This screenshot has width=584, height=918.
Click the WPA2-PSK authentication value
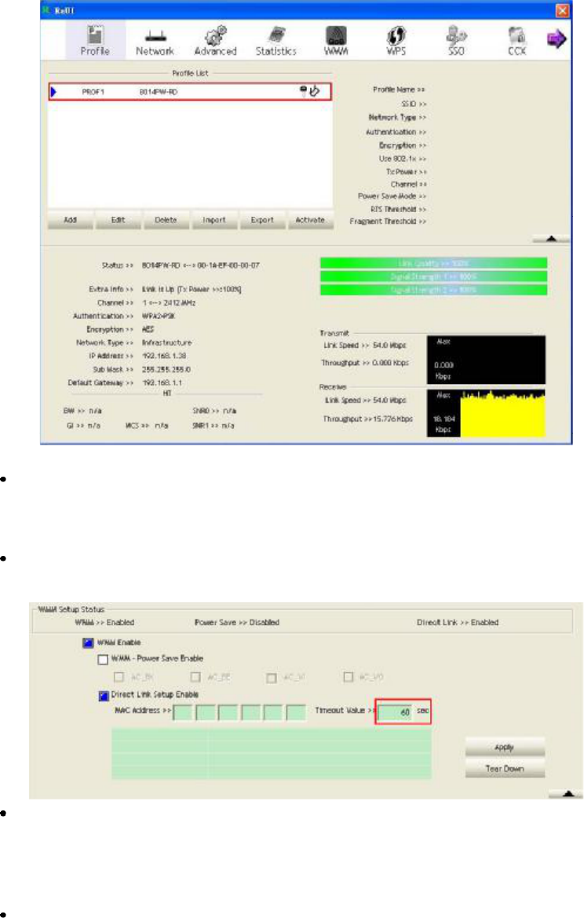(159, 316)
